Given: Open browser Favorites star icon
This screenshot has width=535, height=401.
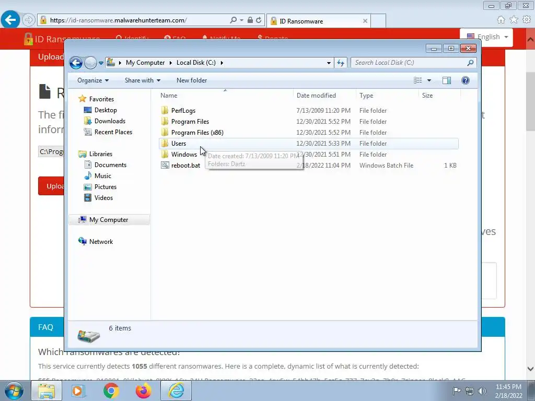Looking at the screenshot, I should tap(514, 19).
